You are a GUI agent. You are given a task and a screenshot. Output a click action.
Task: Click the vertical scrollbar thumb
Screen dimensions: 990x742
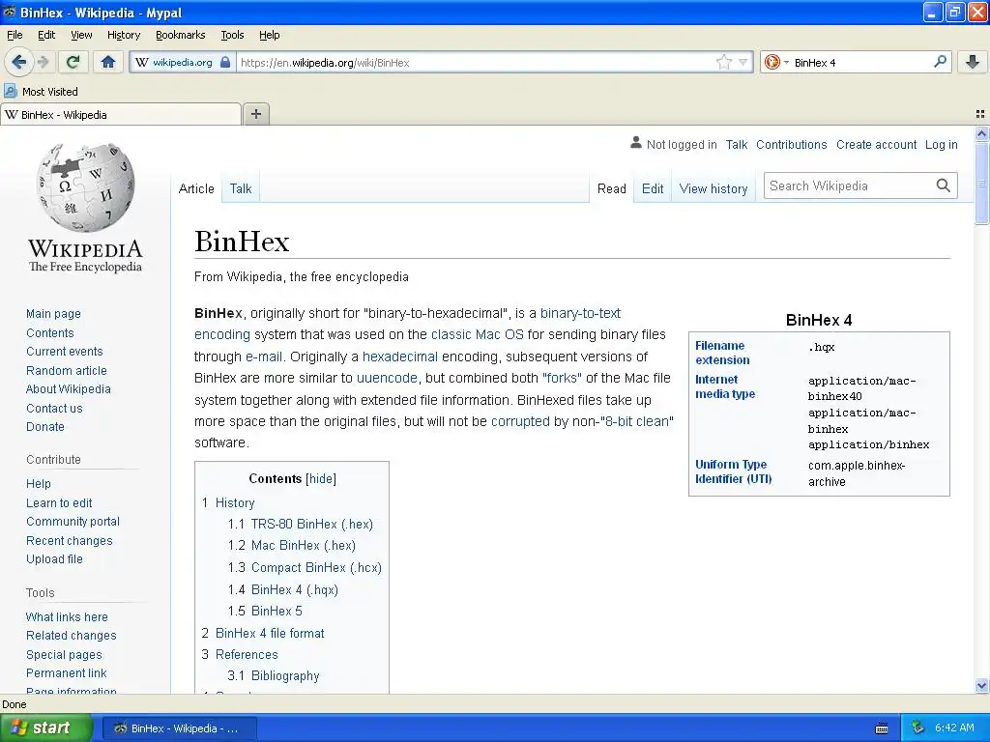981,183
